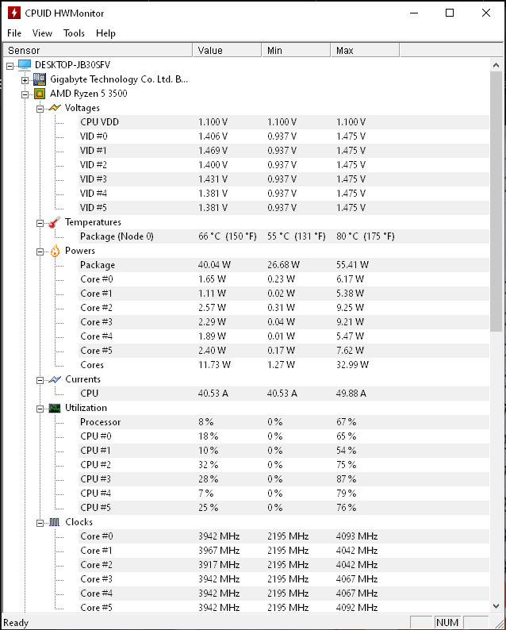Viewport: 506px width, 630px height.
Task: Click the AMD Ryzen 5 3500 chip icon
Action: point(39,94)
